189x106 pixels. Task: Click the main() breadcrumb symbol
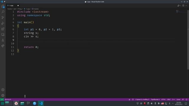point(35,9)
